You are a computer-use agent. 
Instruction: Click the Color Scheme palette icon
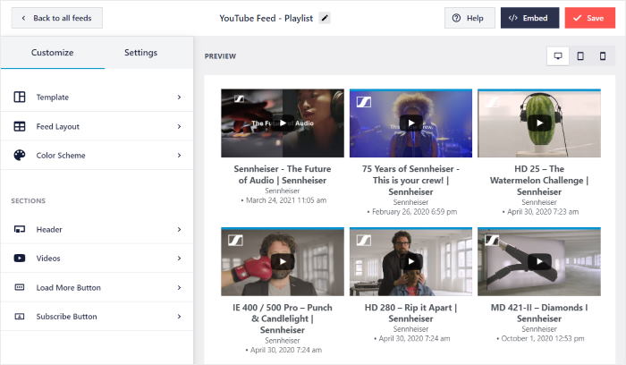coord(20,155)
